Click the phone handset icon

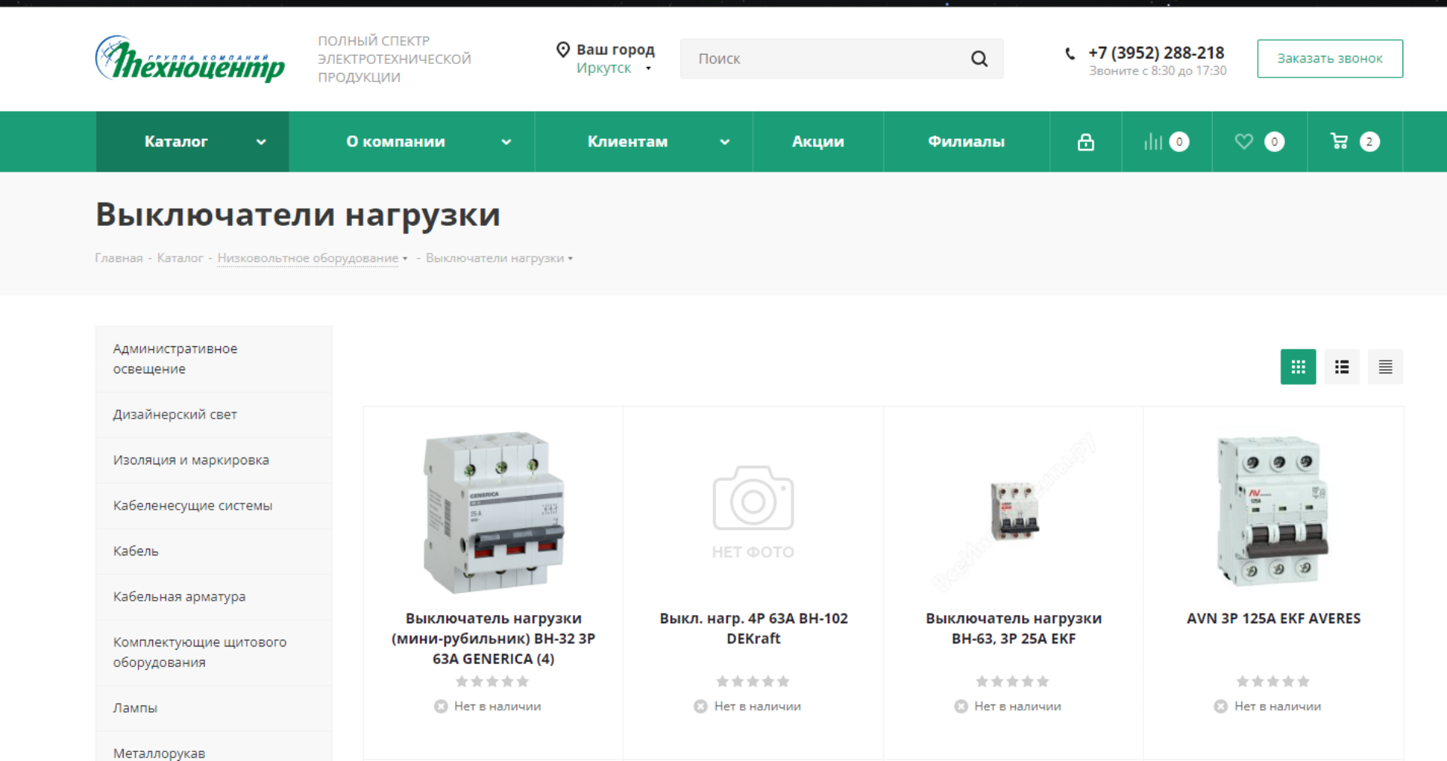click(x=1070, y=53)
